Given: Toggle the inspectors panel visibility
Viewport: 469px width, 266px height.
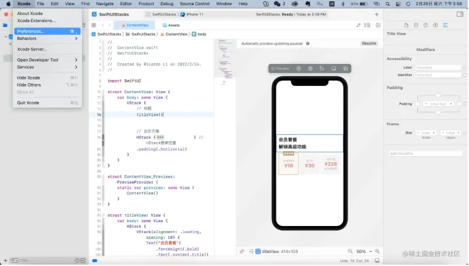Looking at the screenshot, I should tap(460, 14).
